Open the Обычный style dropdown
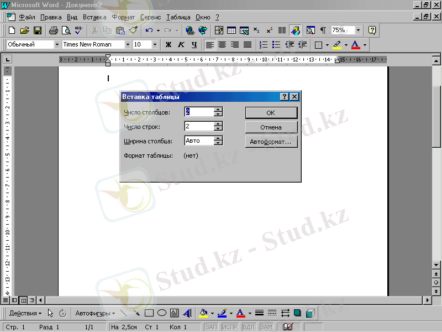Screen dimensions: 442x332 57,44
